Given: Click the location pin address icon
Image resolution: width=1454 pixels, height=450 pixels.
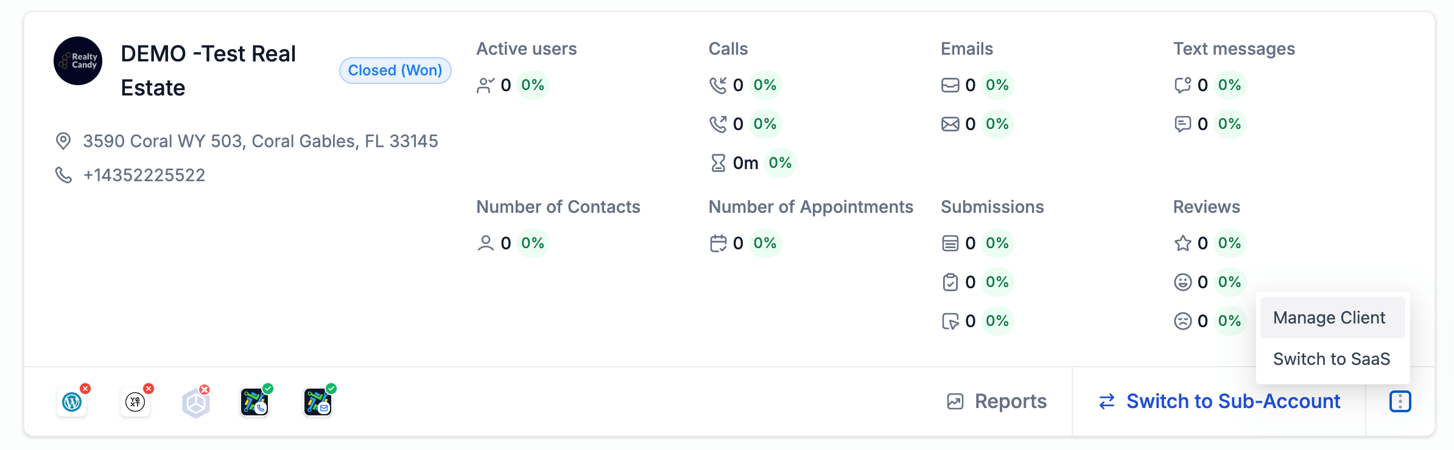Looking at the screenshot, I should (63, 141).
